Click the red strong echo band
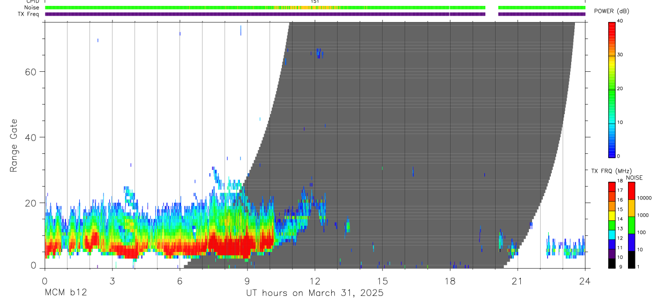The width and height of the screenshot is (658, 304). pos(161,247)
